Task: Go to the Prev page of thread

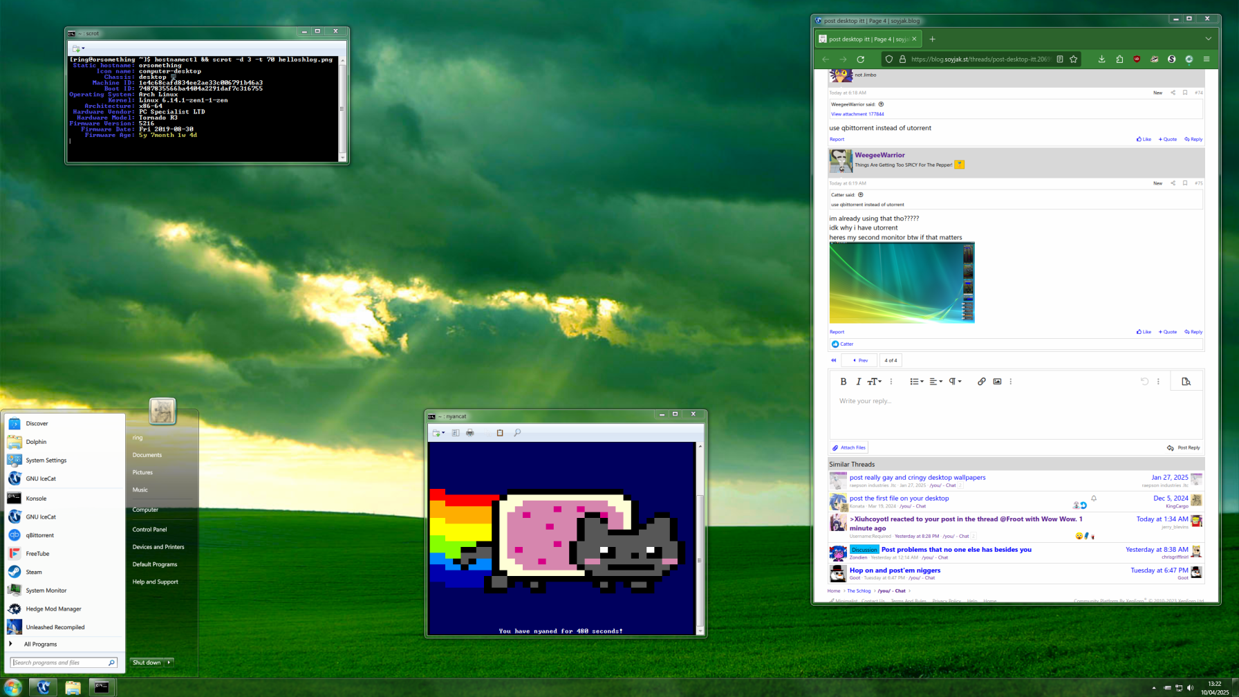Action: coord(860,360)
